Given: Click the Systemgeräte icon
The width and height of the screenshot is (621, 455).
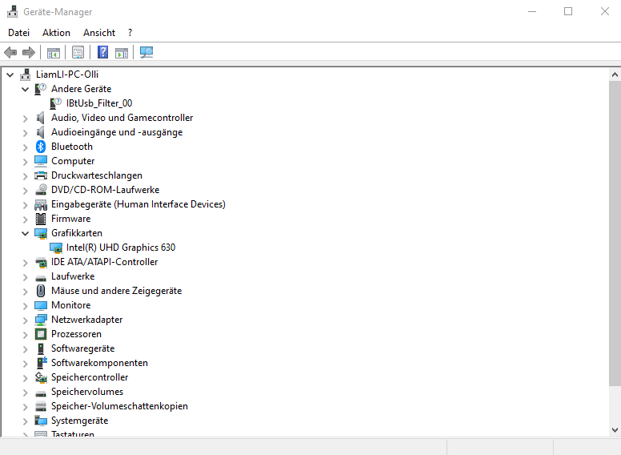Looking at the screenshot, I should 41,421.
